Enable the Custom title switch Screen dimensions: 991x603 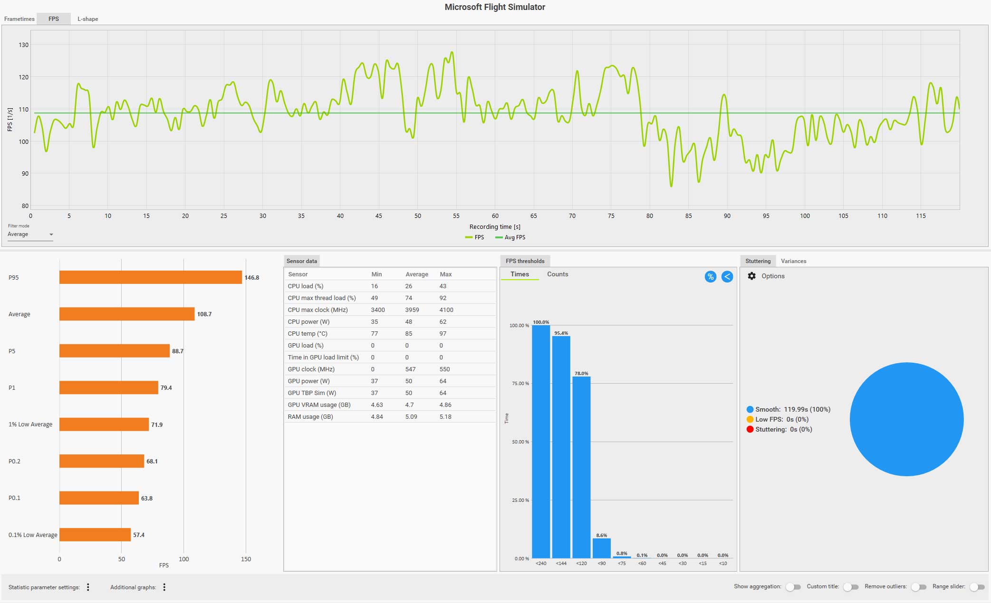[x=850, y=587]
